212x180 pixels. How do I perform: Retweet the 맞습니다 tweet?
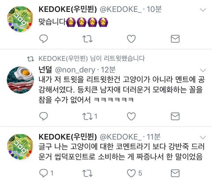tap(87, 39)
